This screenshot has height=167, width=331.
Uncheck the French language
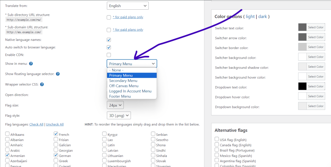(56, 134)
